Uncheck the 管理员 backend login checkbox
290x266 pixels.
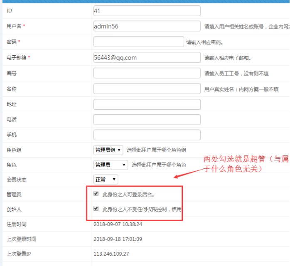96,194
